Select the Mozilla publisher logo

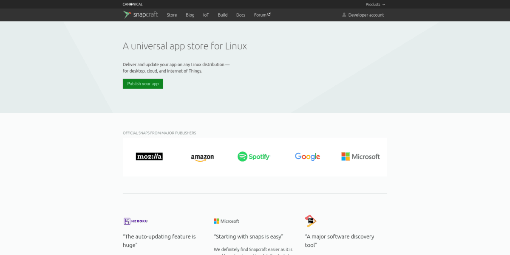tap(149, 156)
